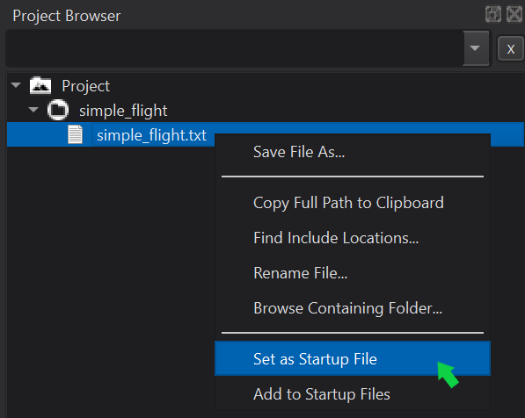Choose Set as Startup File
525x418 pixels.
tap(353, 358)
